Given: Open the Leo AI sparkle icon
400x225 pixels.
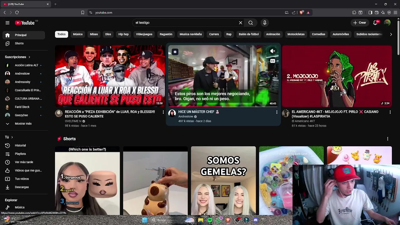Looking at the screenshot, I should (383, 12).
